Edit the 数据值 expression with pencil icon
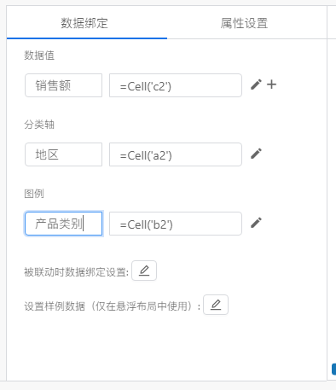 click(256, 84)
